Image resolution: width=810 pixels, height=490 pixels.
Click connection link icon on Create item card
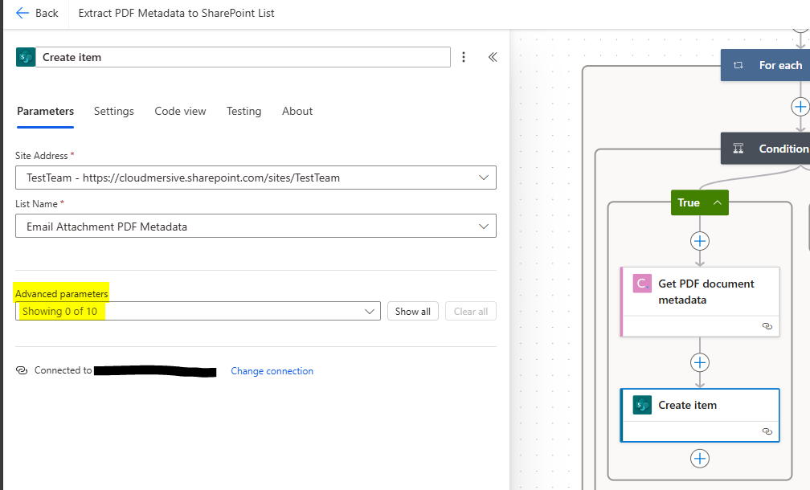[x=767, y=431]
